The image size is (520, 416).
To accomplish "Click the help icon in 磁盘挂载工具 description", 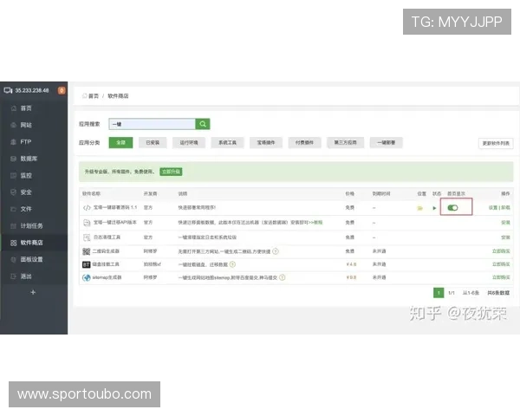I will click(x=232, y=264).
